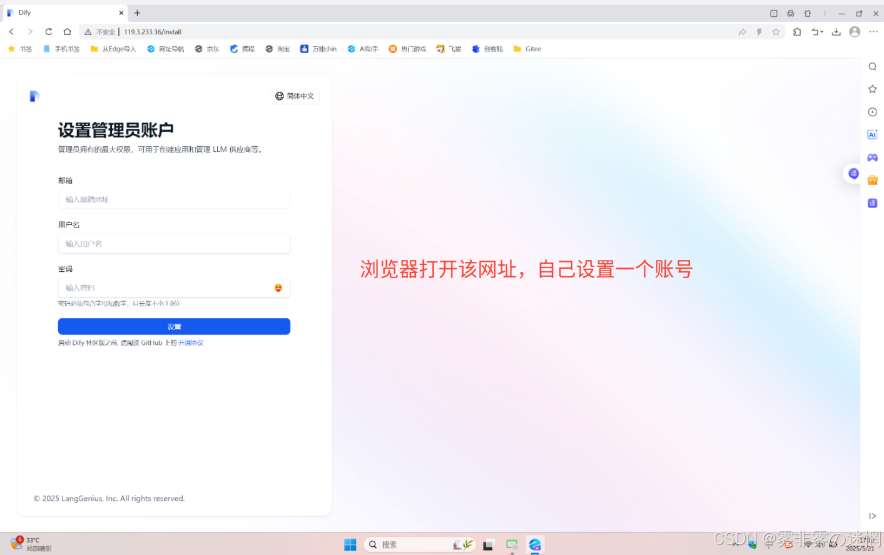
Task: Click the browser forward arrow
Action: point(29,32)
